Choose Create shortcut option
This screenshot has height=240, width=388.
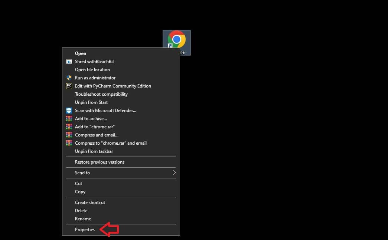pyautogui.click(x=90, y=203)
